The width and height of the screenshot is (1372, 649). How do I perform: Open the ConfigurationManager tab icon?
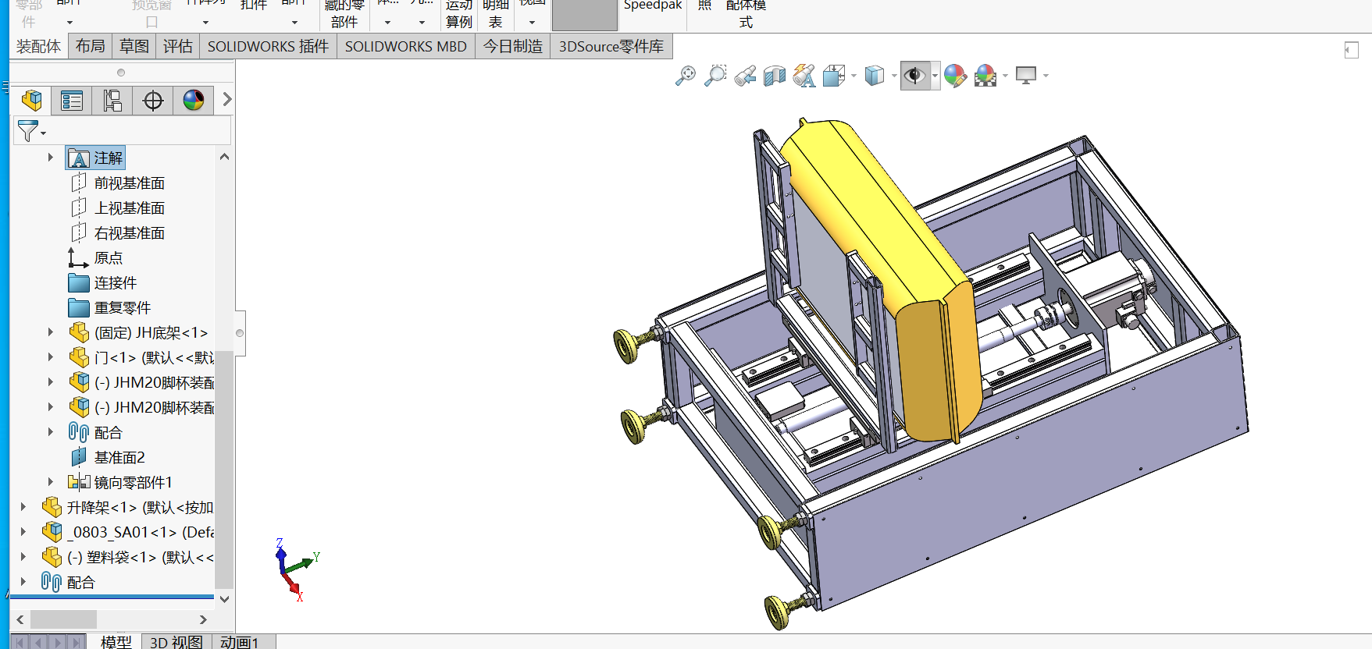coord(112,101)
